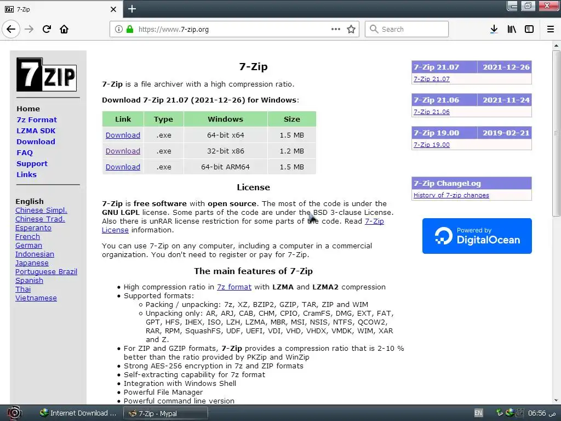Click the EN language indicator in tray
Screen dimensions: 561x421
[478, 413]
